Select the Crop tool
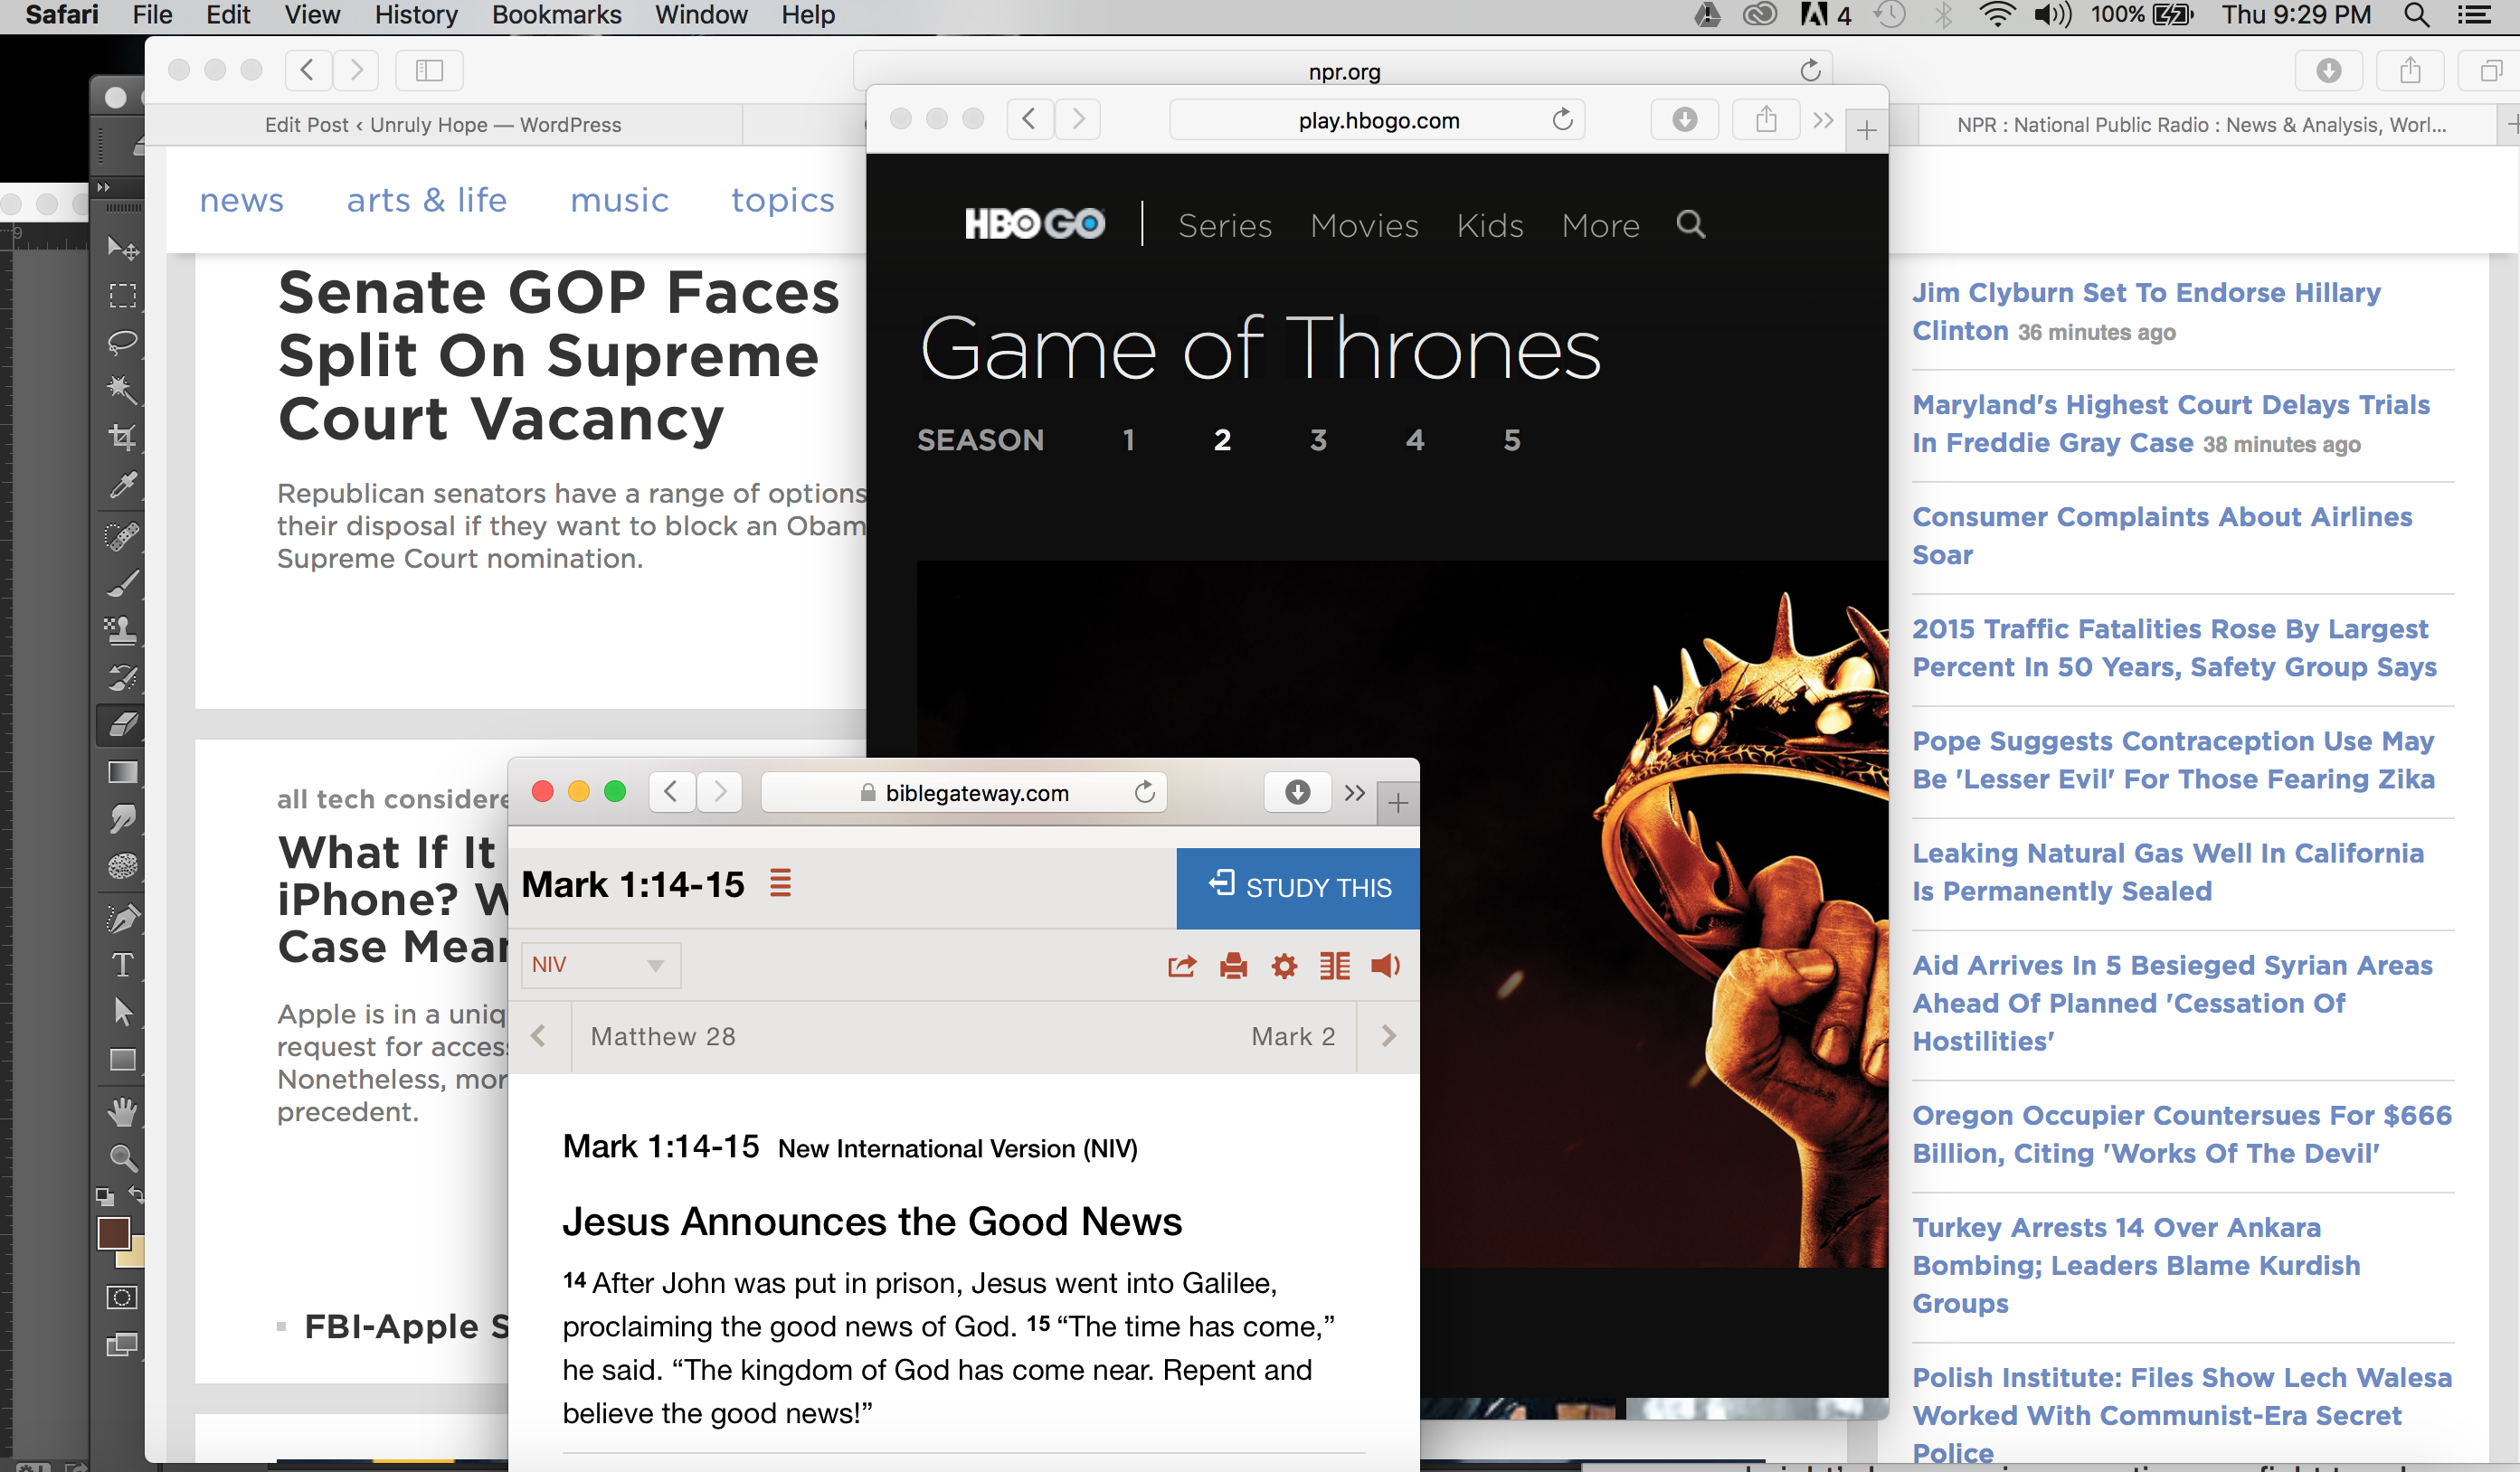 pos(122,437)
